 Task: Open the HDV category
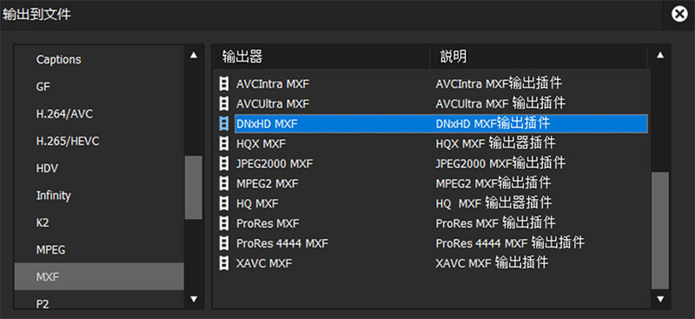pyautogui.click(x=99, y=169)
